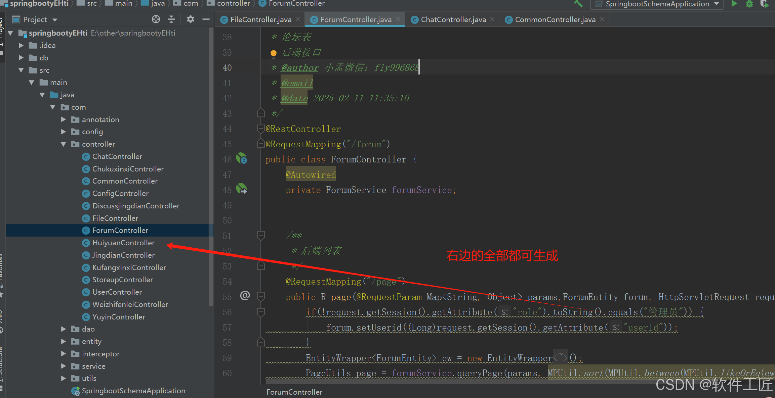The height and width of the screenshot is (398, 775).
Task: Close the FileController.java tab
Action: (x=298, y=19)
